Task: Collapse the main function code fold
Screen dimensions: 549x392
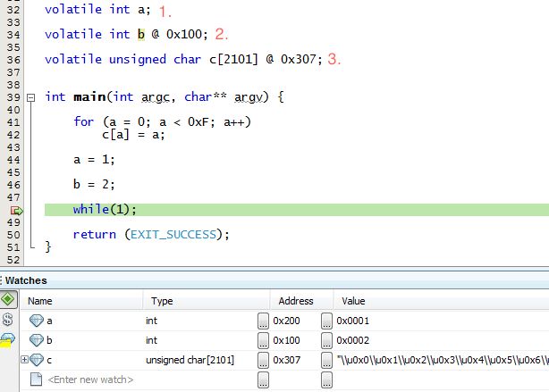Action: [30, 96]
